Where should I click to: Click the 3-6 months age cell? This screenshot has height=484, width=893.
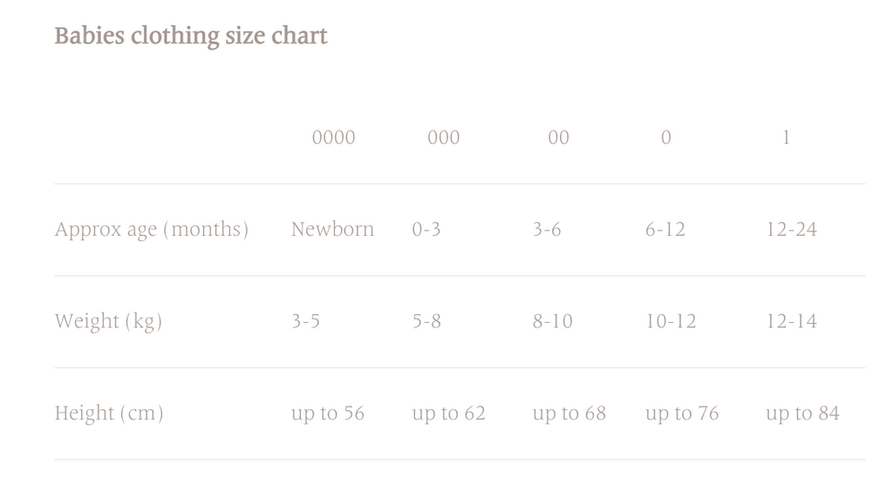(547, 230)
